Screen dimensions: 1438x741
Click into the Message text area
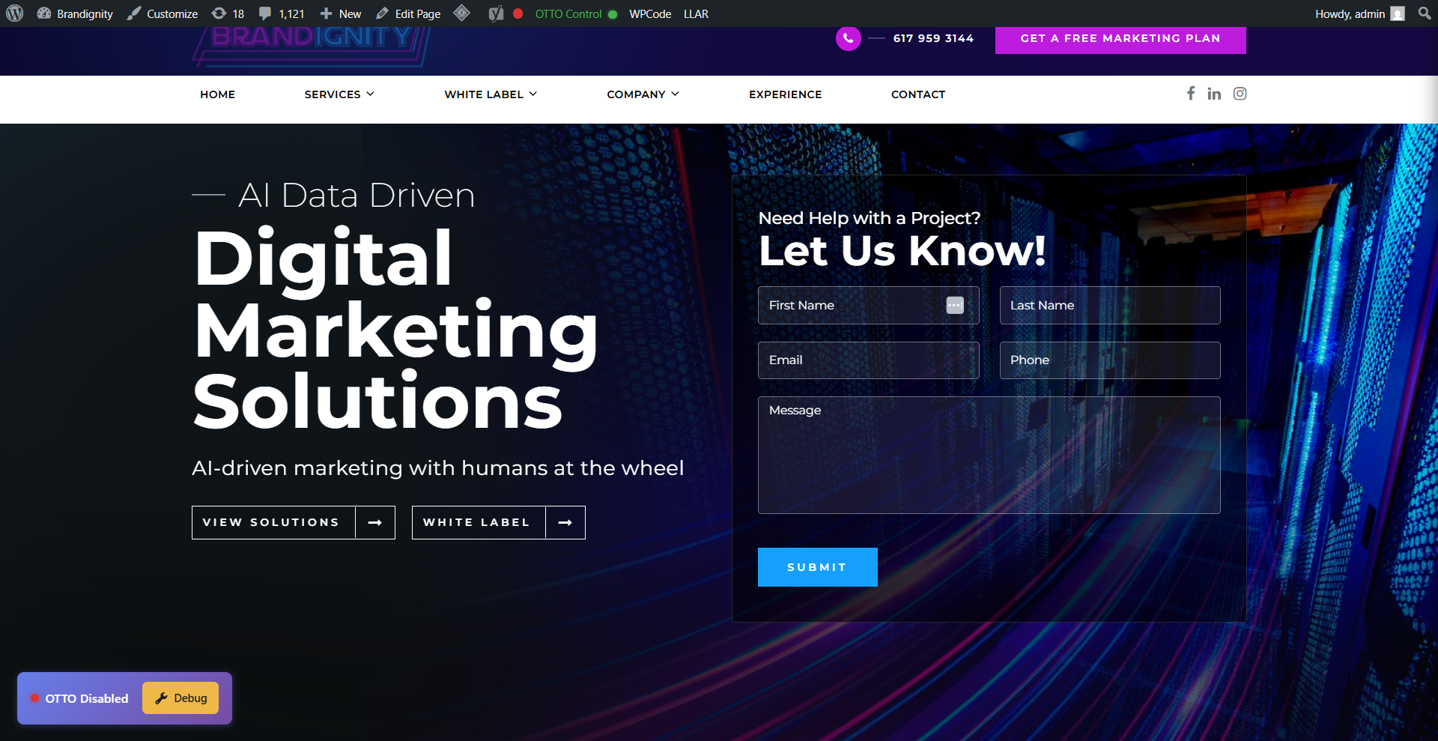point(989,455)
